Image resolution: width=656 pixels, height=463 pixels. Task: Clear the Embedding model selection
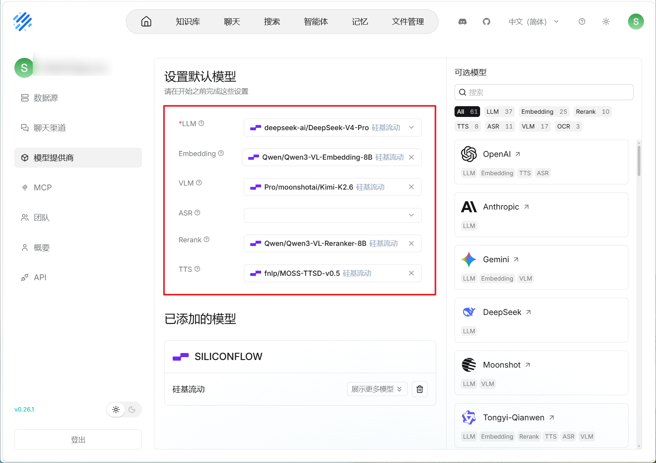(411, 157)
